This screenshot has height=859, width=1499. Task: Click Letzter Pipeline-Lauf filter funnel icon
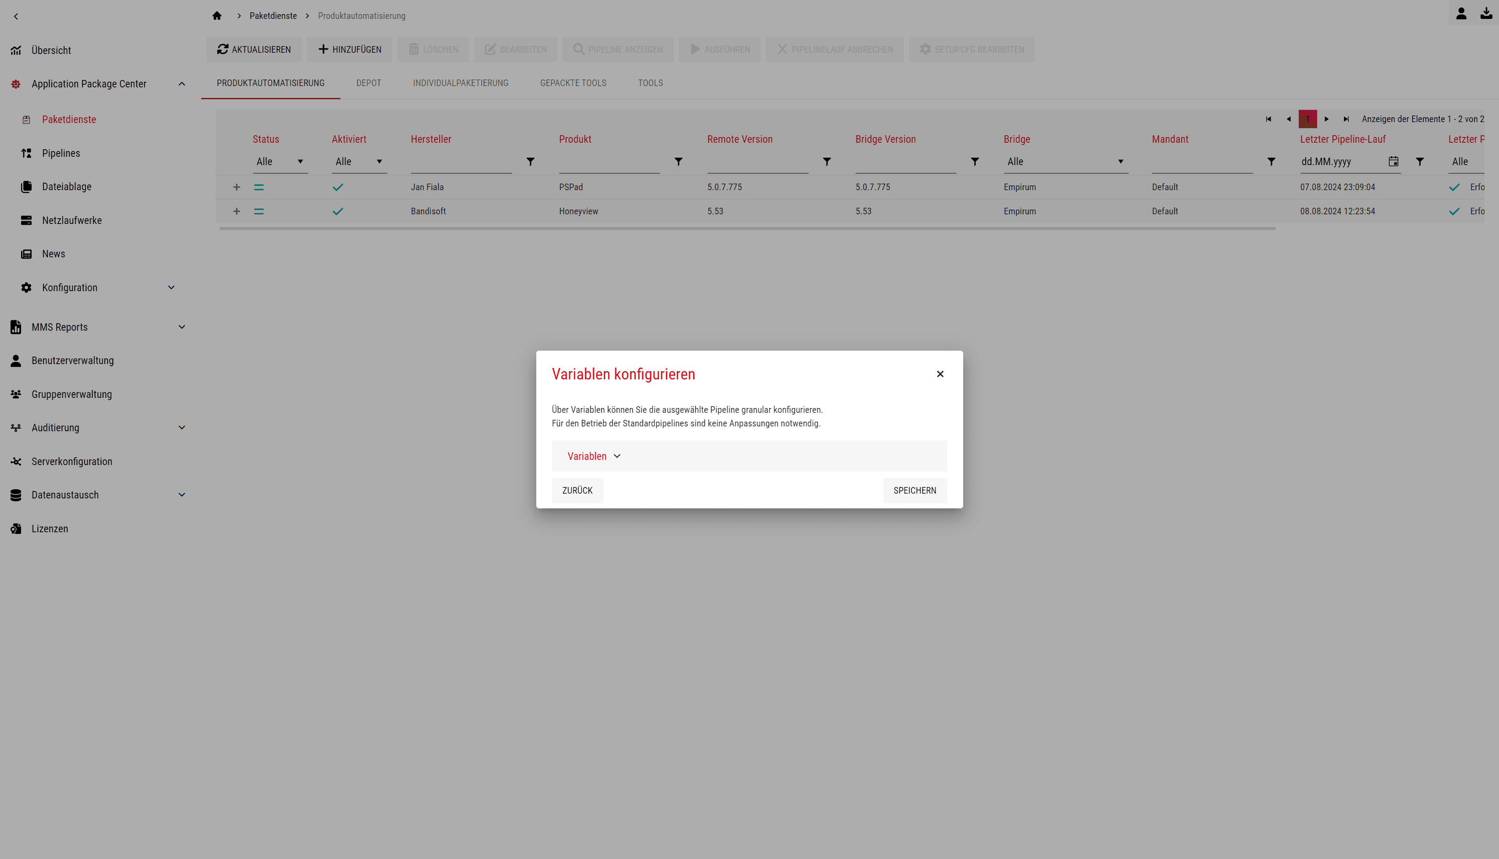[x=1420, y=162]
